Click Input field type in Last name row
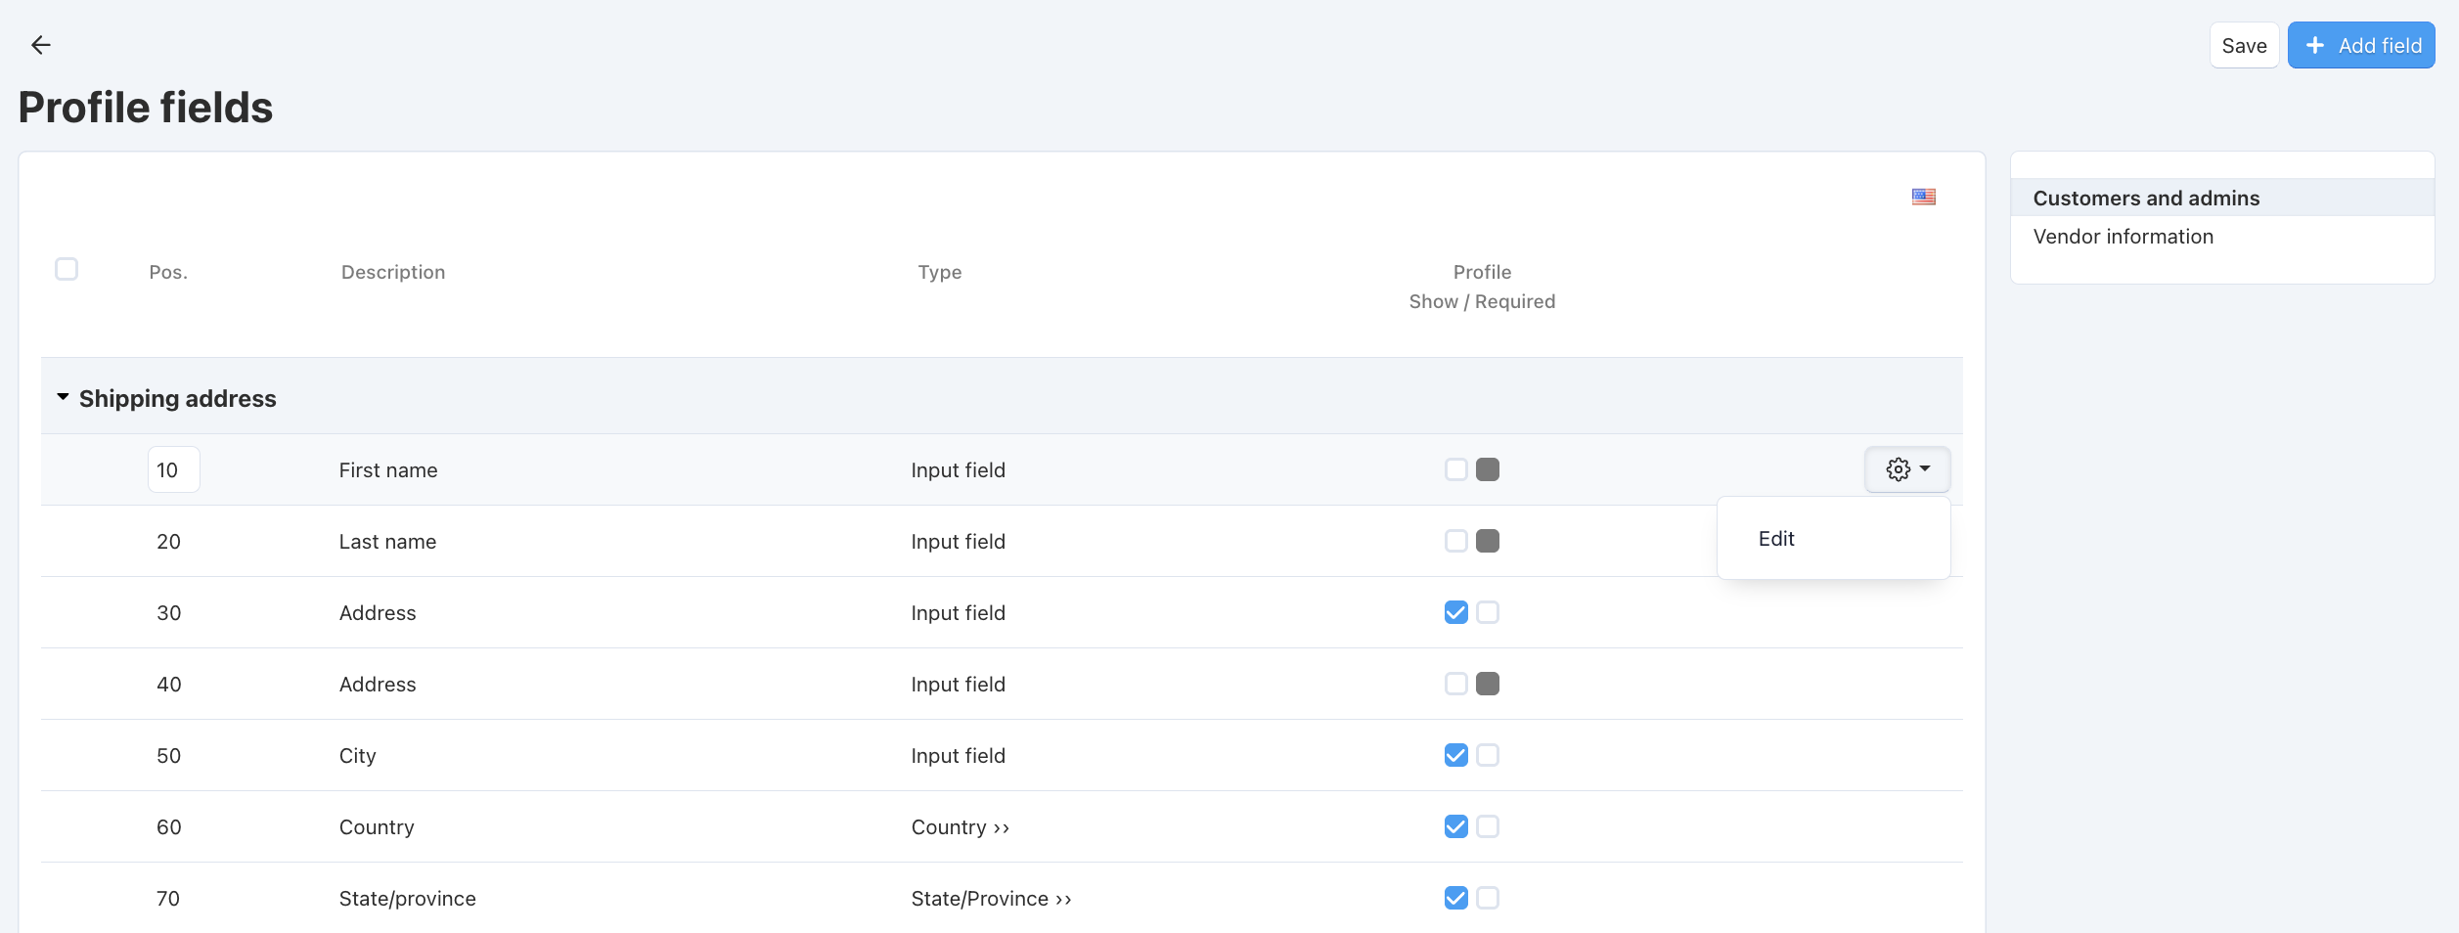The width and height of the screenshot is (2459, 933). [958, 542]
